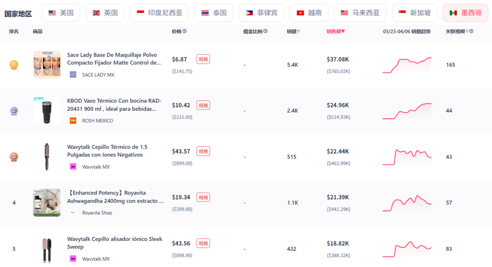Click the KBOD Vaso Térmico product thumbnail
Image resolution: width=492 pixels, height=267 pixels.
47,111
